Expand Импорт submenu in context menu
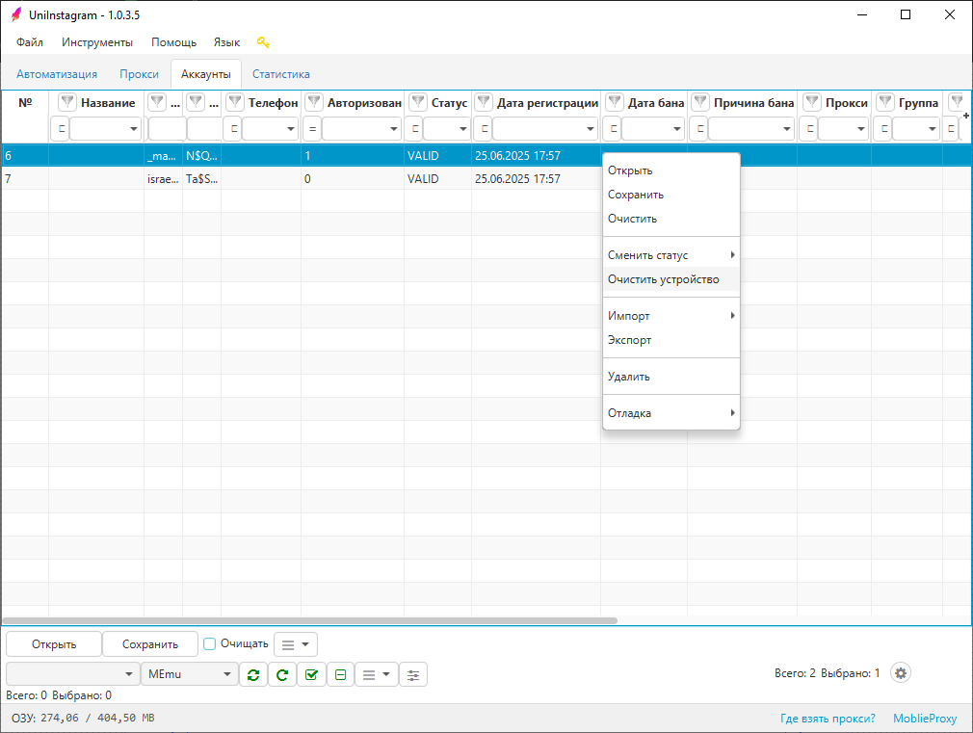 [x=671, y=315]
